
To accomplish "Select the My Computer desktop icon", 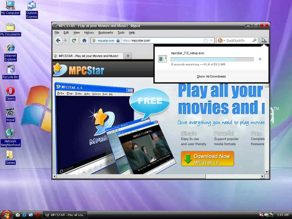I will click(x=10, y=8).
